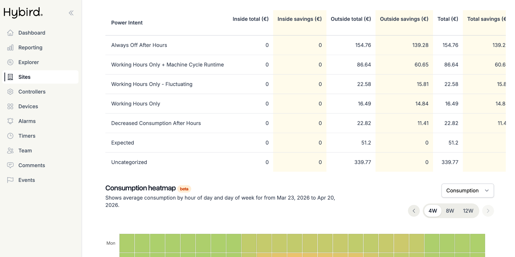Screen dimensions: 515x257
Task: Click outside savings value 139.28
Action: (420, 45)
